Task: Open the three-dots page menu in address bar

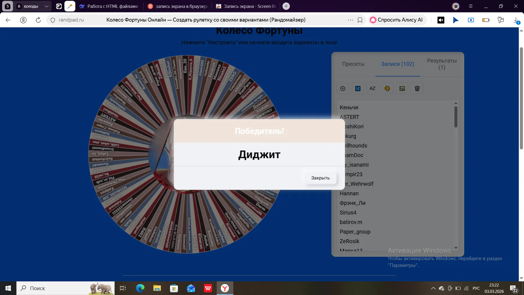Action: (x=350, y=20)
